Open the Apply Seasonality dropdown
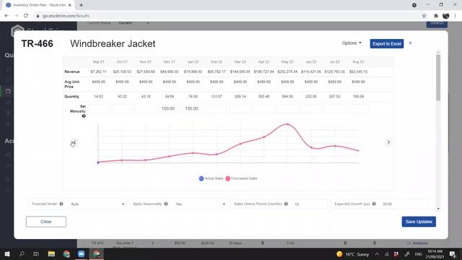The height and width of the screenshot is (260, 462). [x=200, y=204]
